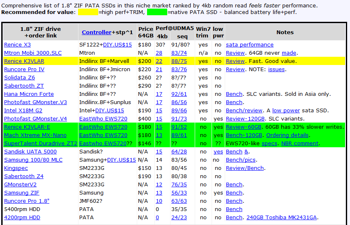Open EastWho EWS720 link in GMonster.V4 row
Image resolution: width=350 pixels, height=225 pixels.
pos(103,119)
